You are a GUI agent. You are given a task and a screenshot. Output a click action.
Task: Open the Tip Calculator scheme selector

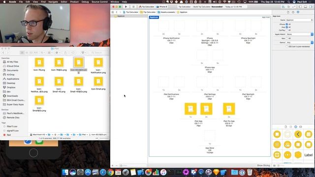point(147,6)
